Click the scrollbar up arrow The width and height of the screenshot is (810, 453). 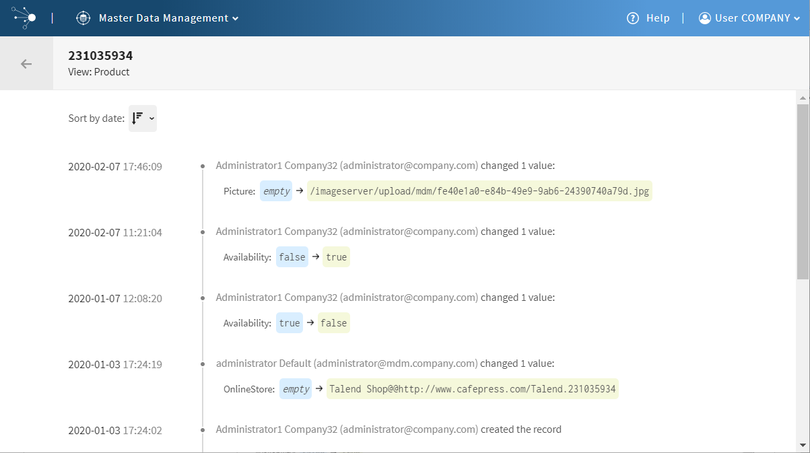[x=802, y=98]
